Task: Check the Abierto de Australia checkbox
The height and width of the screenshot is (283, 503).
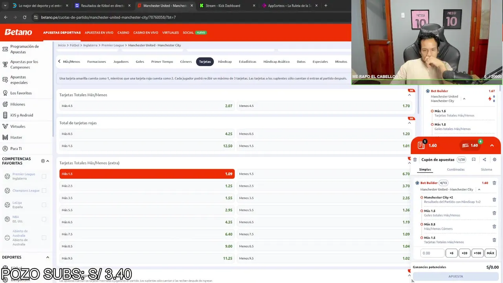Action: pyautogui.click(x=44, y=238)
